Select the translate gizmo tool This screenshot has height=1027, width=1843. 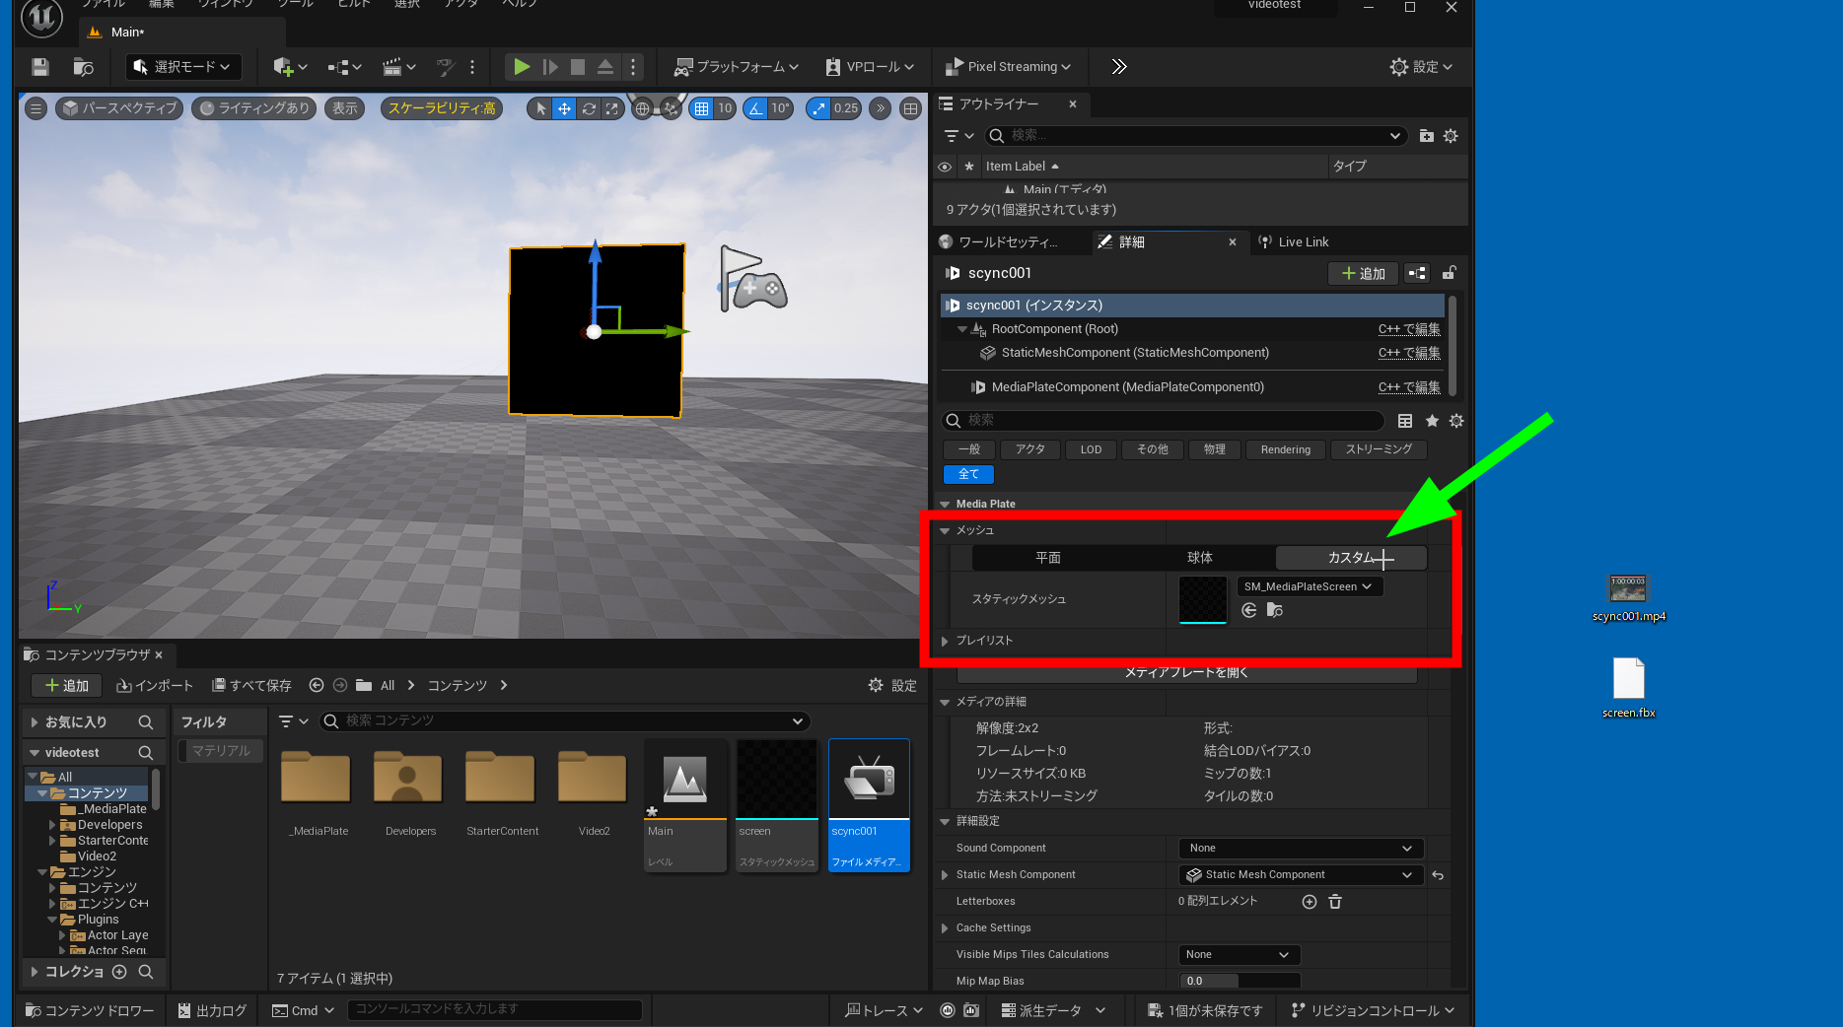564,108
